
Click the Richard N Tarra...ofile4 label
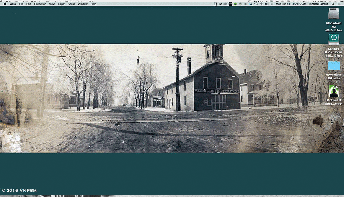[334, 102]
